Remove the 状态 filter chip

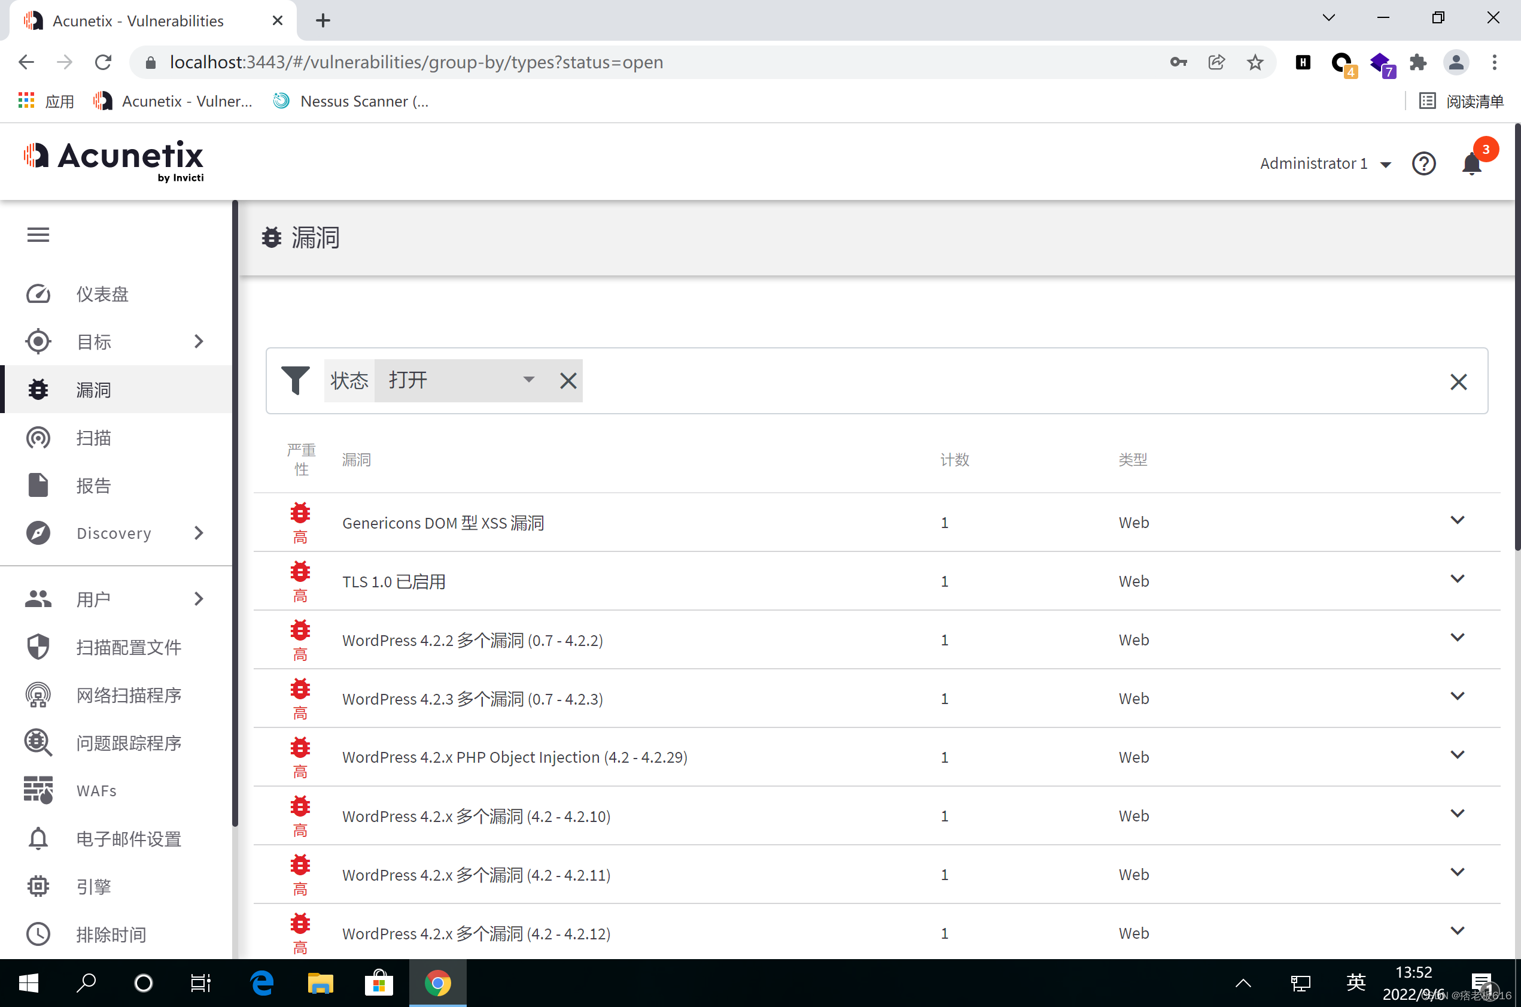pyautogui.click(x=568, y=381)
